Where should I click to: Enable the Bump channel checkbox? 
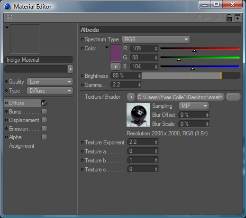pyautogui.click(x=44, y=112)
